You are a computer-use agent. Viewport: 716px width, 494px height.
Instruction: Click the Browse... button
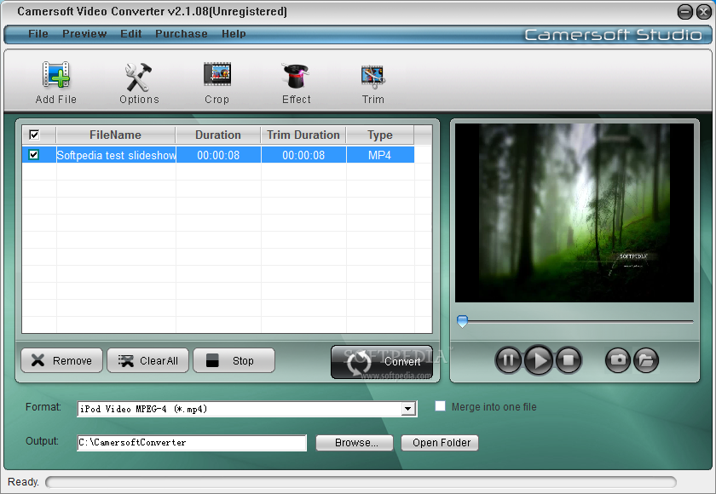(355, 442)
